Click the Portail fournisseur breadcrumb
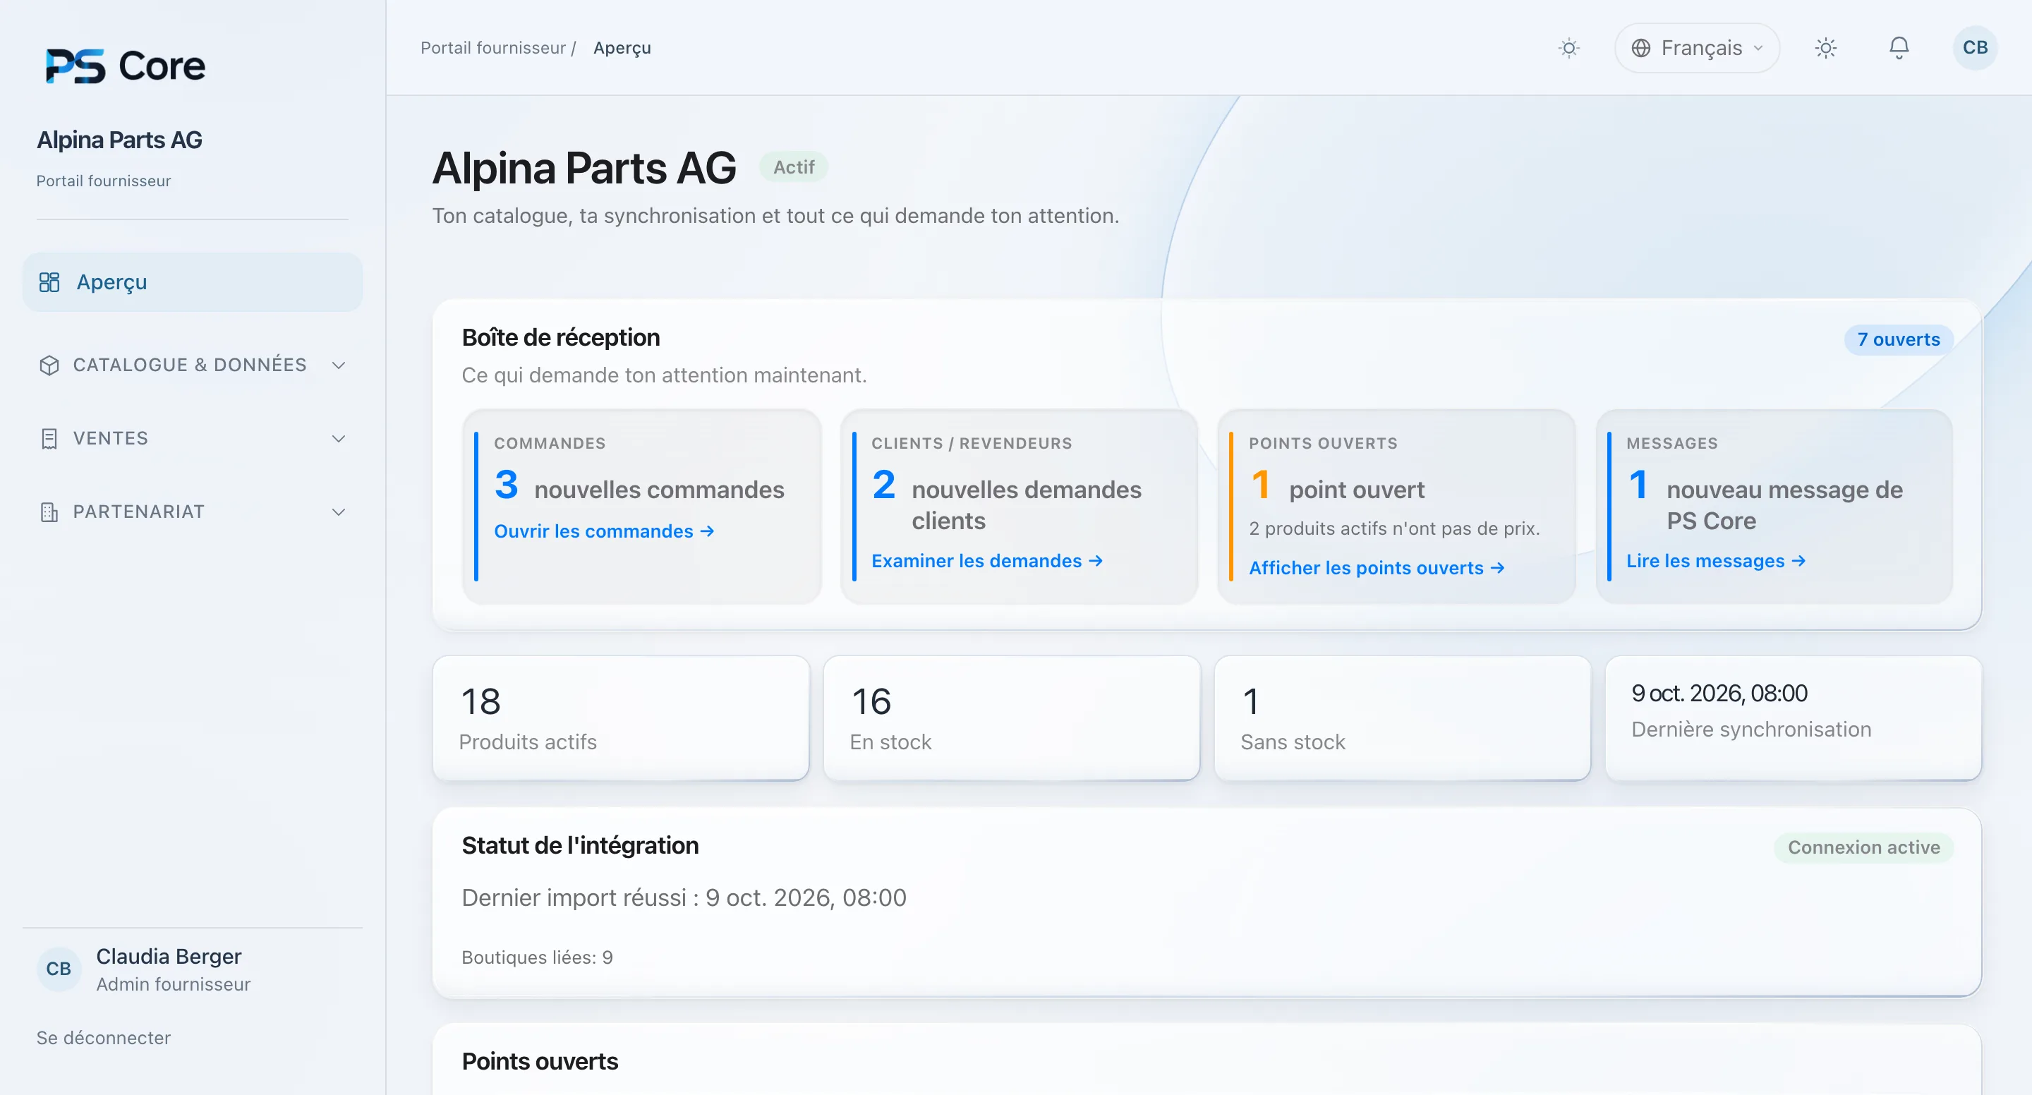The height and width of the screenshot is (1095, 2032). [493, 48]
